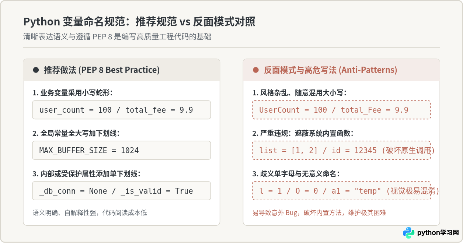
Task: Click the dark bullet dot before 推荐做法
Action: pyautogui.click(x=36, y=70)
